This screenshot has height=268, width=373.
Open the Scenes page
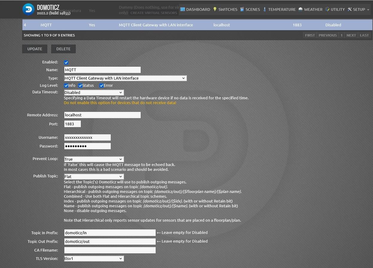[250, 9]
